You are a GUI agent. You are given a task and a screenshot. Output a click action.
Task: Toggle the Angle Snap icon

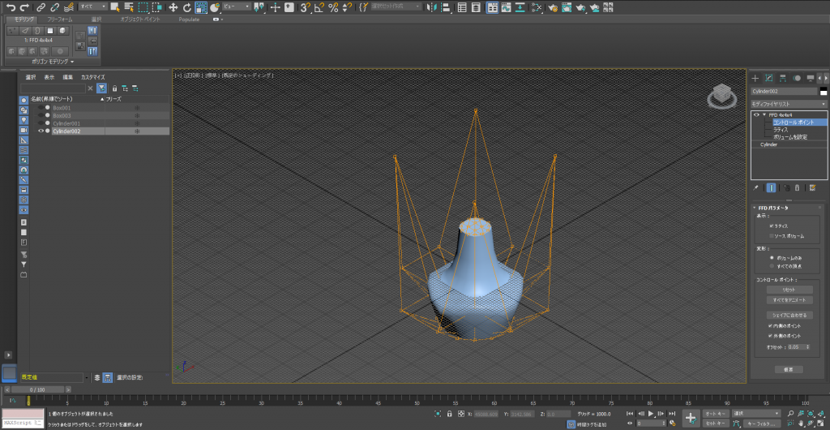tap(319, 7)
